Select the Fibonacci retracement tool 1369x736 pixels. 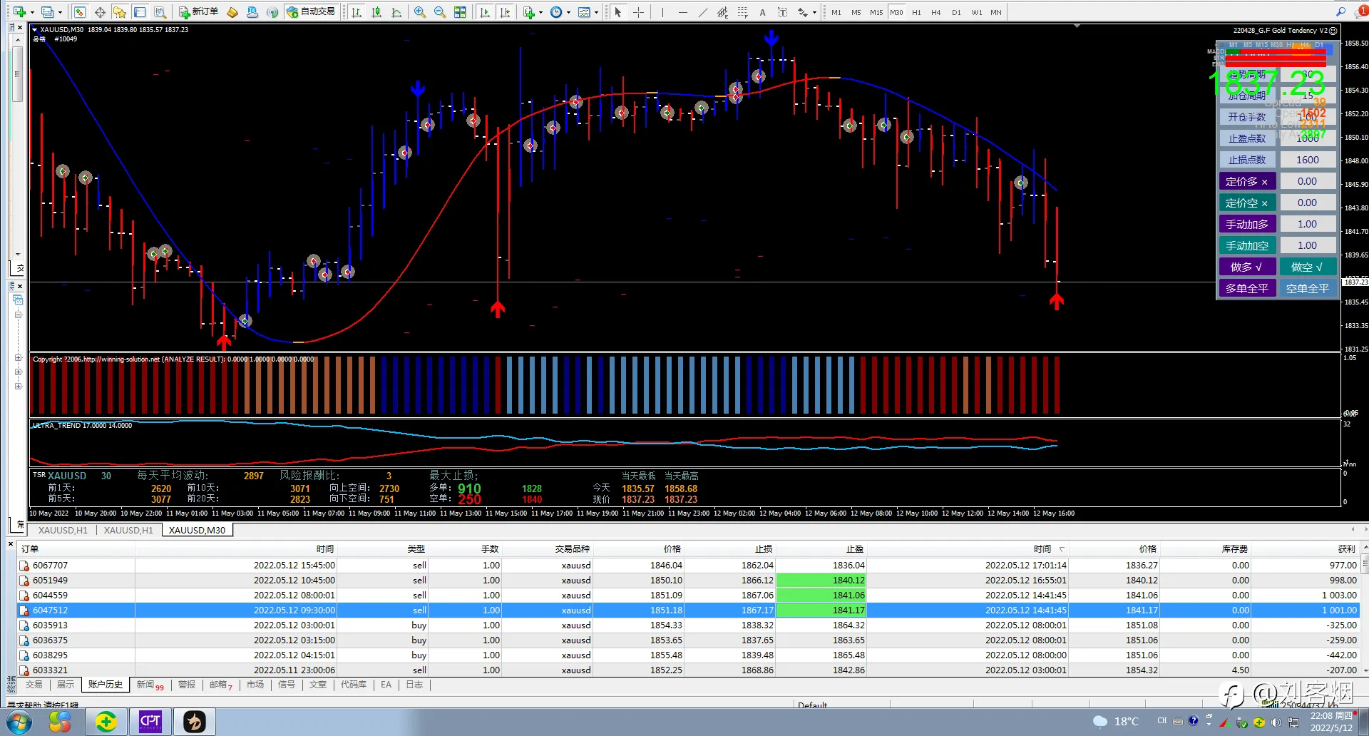click(743, 12)
